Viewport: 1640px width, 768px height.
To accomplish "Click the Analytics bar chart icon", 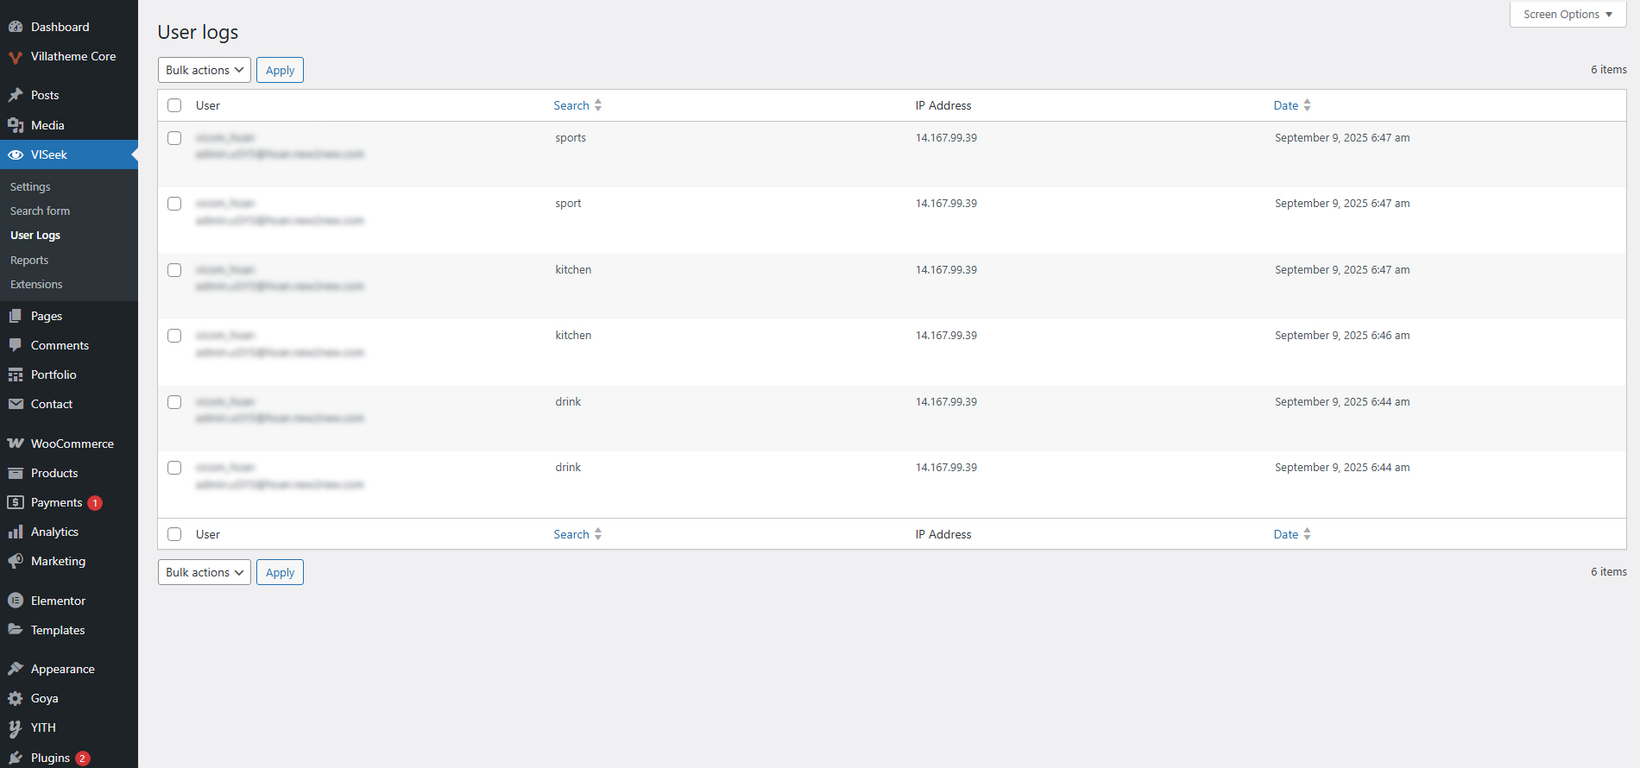I will point(16,532).
